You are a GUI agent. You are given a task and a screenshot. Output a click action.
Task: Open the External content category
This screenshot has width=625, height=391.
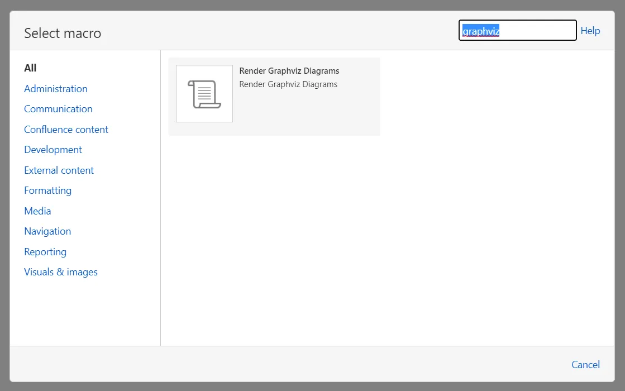click(59, 170)
